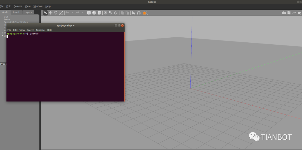Activate the selection mode arrow tool

tap(45, 13)
